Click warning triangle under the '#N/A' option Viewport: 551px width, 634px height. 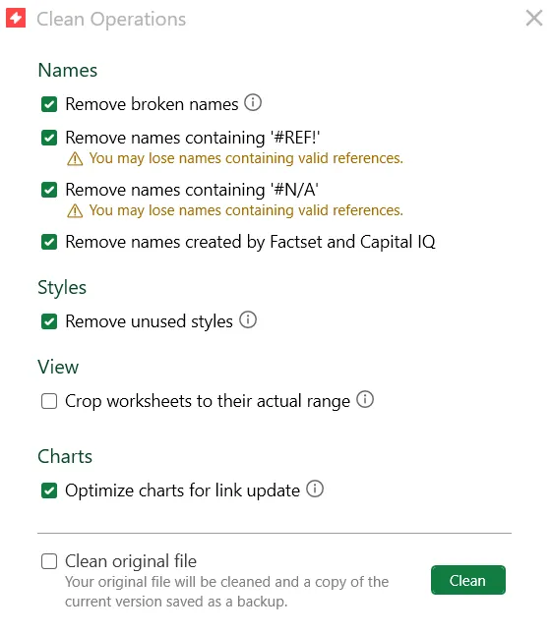(75, 211)
